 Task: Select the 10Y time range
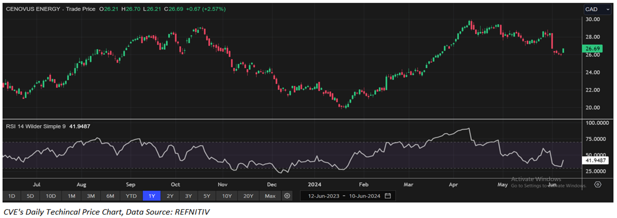point(227,196)
